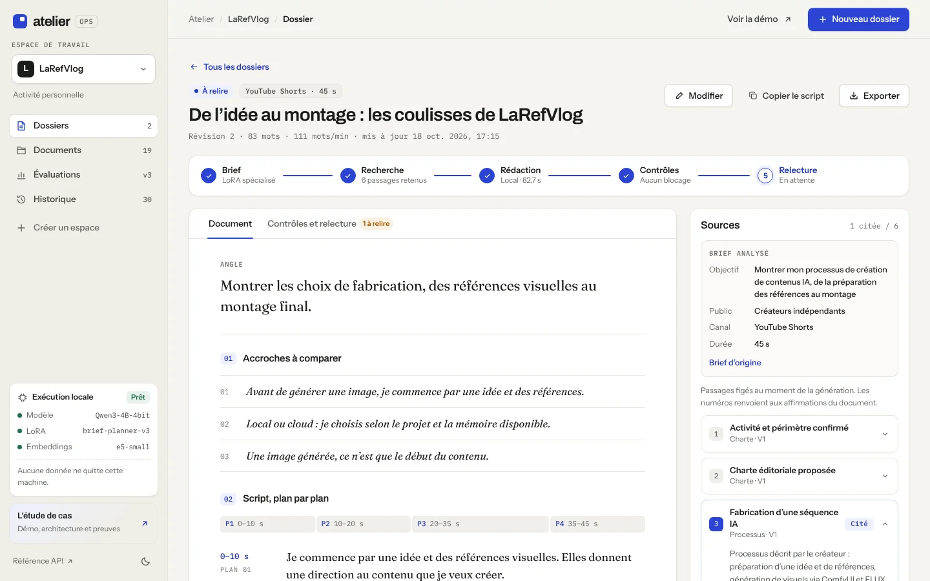Open the L'étude de cas card
The width and height of the screenshot is (930, 581).
(x=83, y=522)
